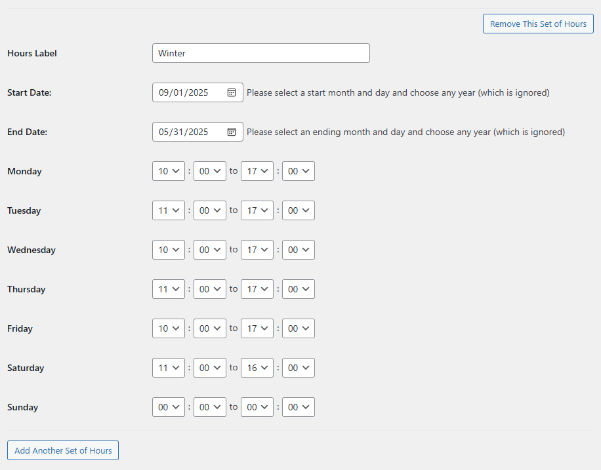Click the Start Date: label
This screenshot has height=470, width=601.
(29, 92)
